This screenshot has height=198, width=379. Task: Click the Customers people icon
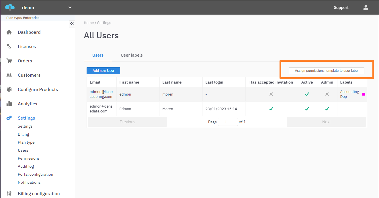(x=9, y=75)
